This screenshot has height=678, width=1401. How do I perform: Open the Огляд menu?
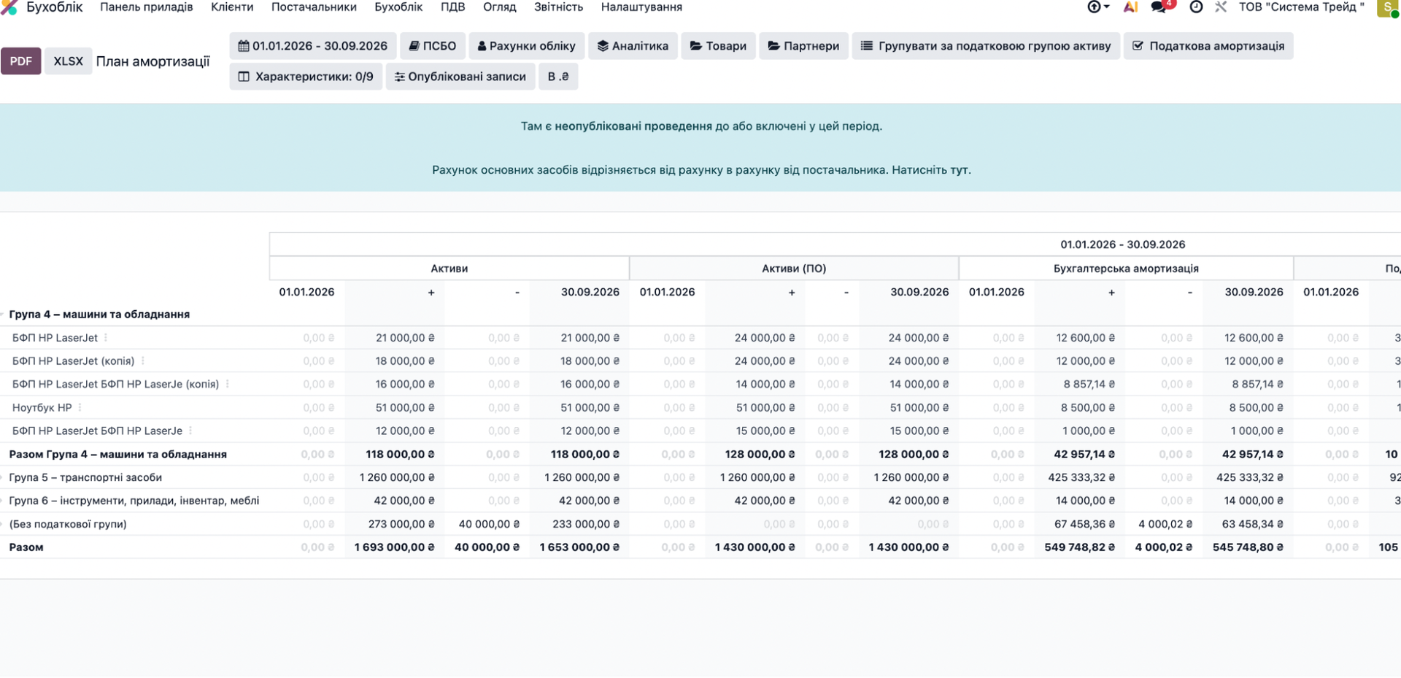(x=500, y=7)
